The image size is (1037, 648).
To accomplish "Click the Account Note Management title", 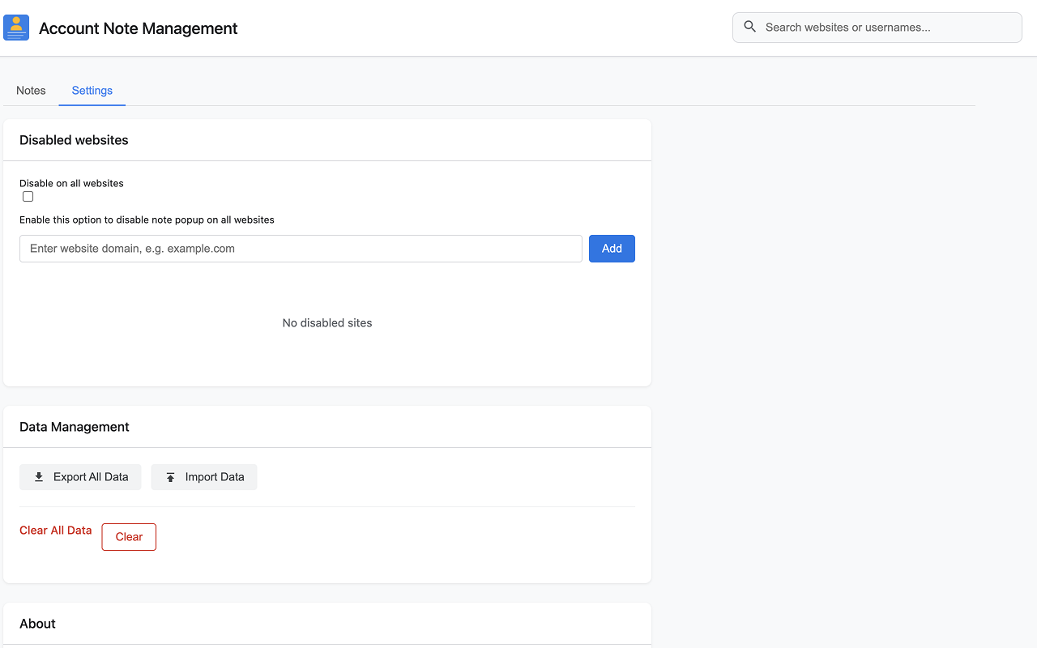I will (139, 28).
